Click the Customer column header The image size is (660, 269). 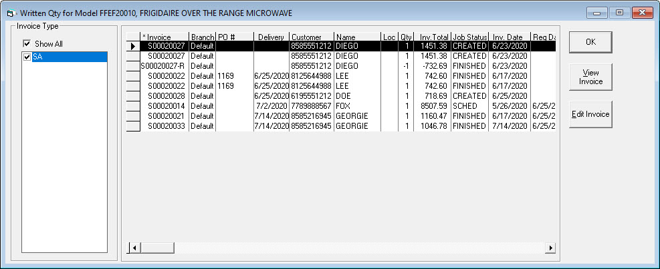pyautogui.click(x=312, y=37)
